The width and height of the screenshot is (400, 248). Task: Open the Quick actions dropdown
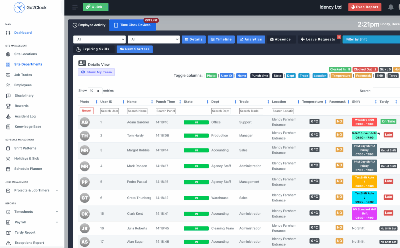pos(96,7)
